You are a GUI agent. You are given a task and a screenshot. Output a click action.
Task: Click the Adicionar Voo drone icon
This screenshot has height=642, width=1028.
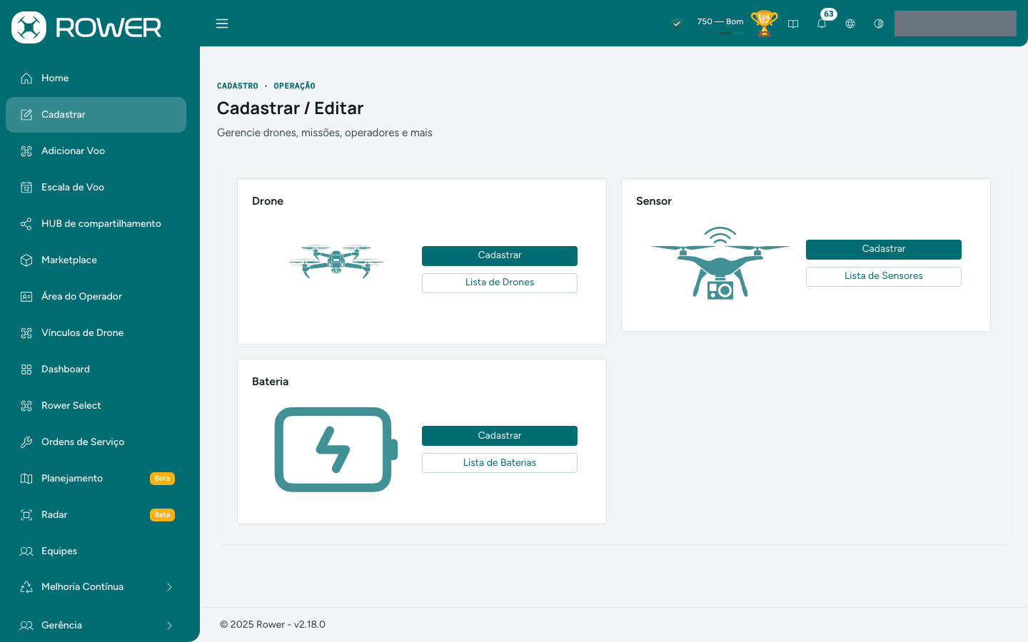tap(26, 151)
